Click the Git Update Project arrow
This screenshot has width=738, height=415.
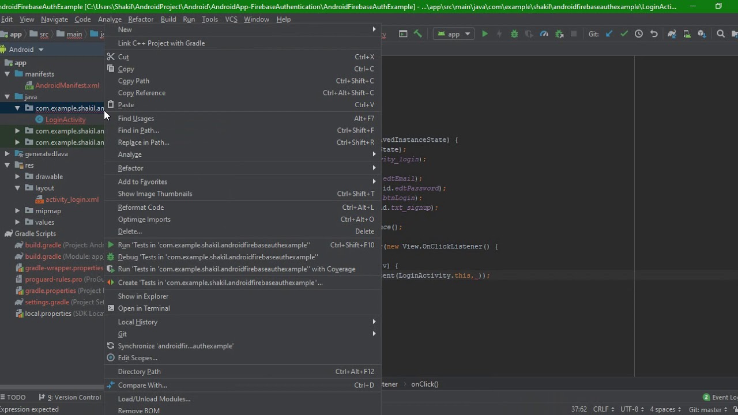(x=609, y=34)
